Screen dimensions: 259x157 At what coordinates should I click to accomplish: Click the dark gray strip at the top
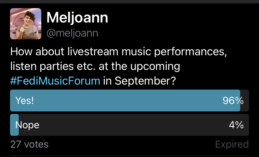pyautogui.click(x=129, y=2)
